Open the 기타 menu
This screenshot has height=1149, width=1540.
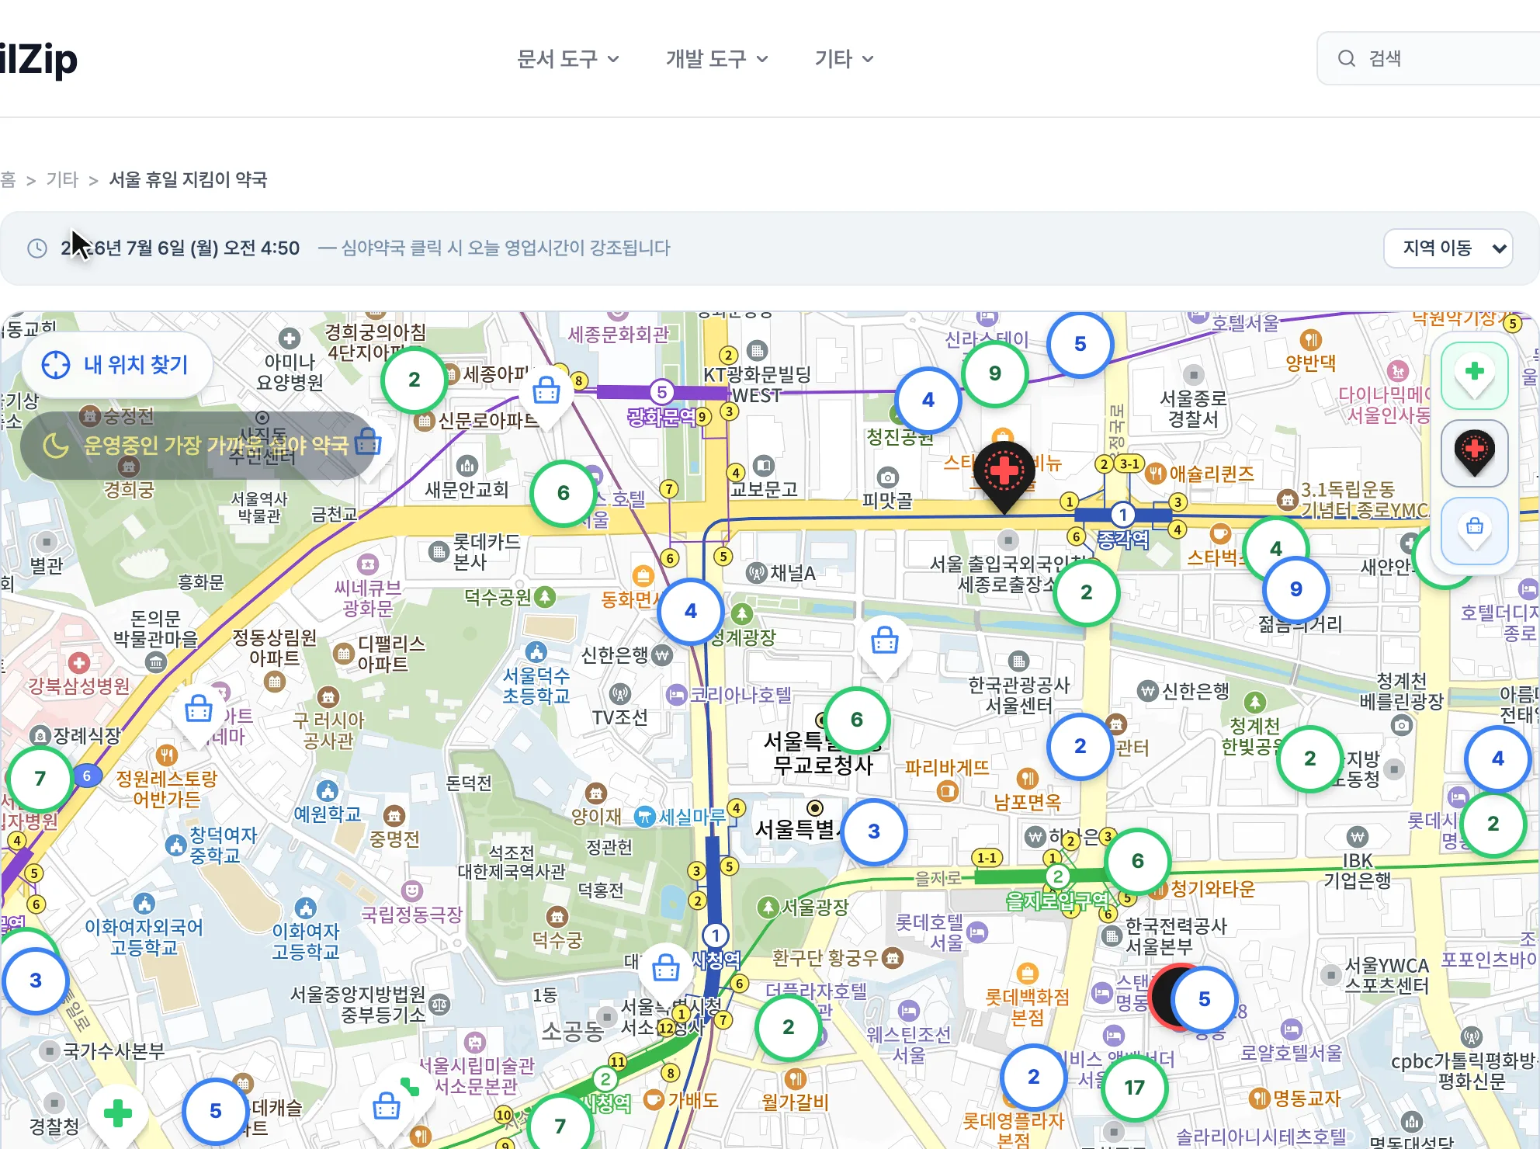(x=845, y=59)
